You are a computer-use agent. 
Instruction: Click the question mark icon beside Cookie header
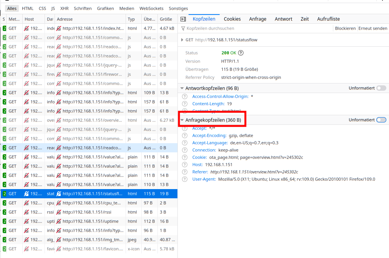pyautogui.click(x=185, y=157)
